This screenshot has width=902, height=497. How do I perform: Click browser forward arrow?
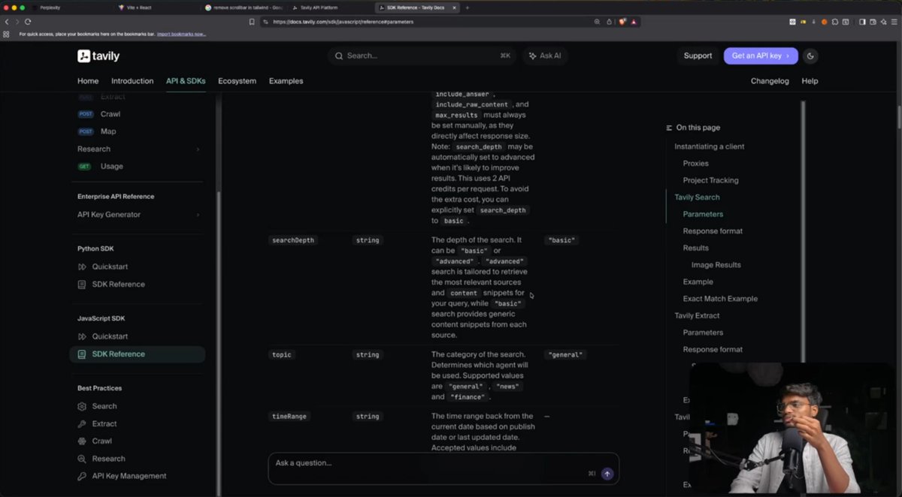click(17, 22)
